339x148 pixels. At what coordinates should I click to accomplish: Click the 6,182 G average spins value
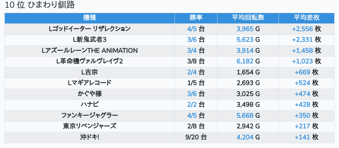point(248,61)
